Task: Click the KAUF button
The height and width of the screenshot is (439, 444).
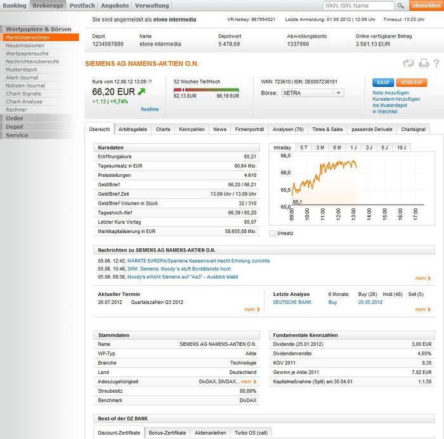Action: click(x=383, y=82)
